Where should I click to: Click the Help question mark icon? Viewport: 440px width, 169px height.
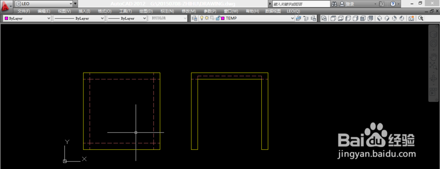[x=393, y=4]
